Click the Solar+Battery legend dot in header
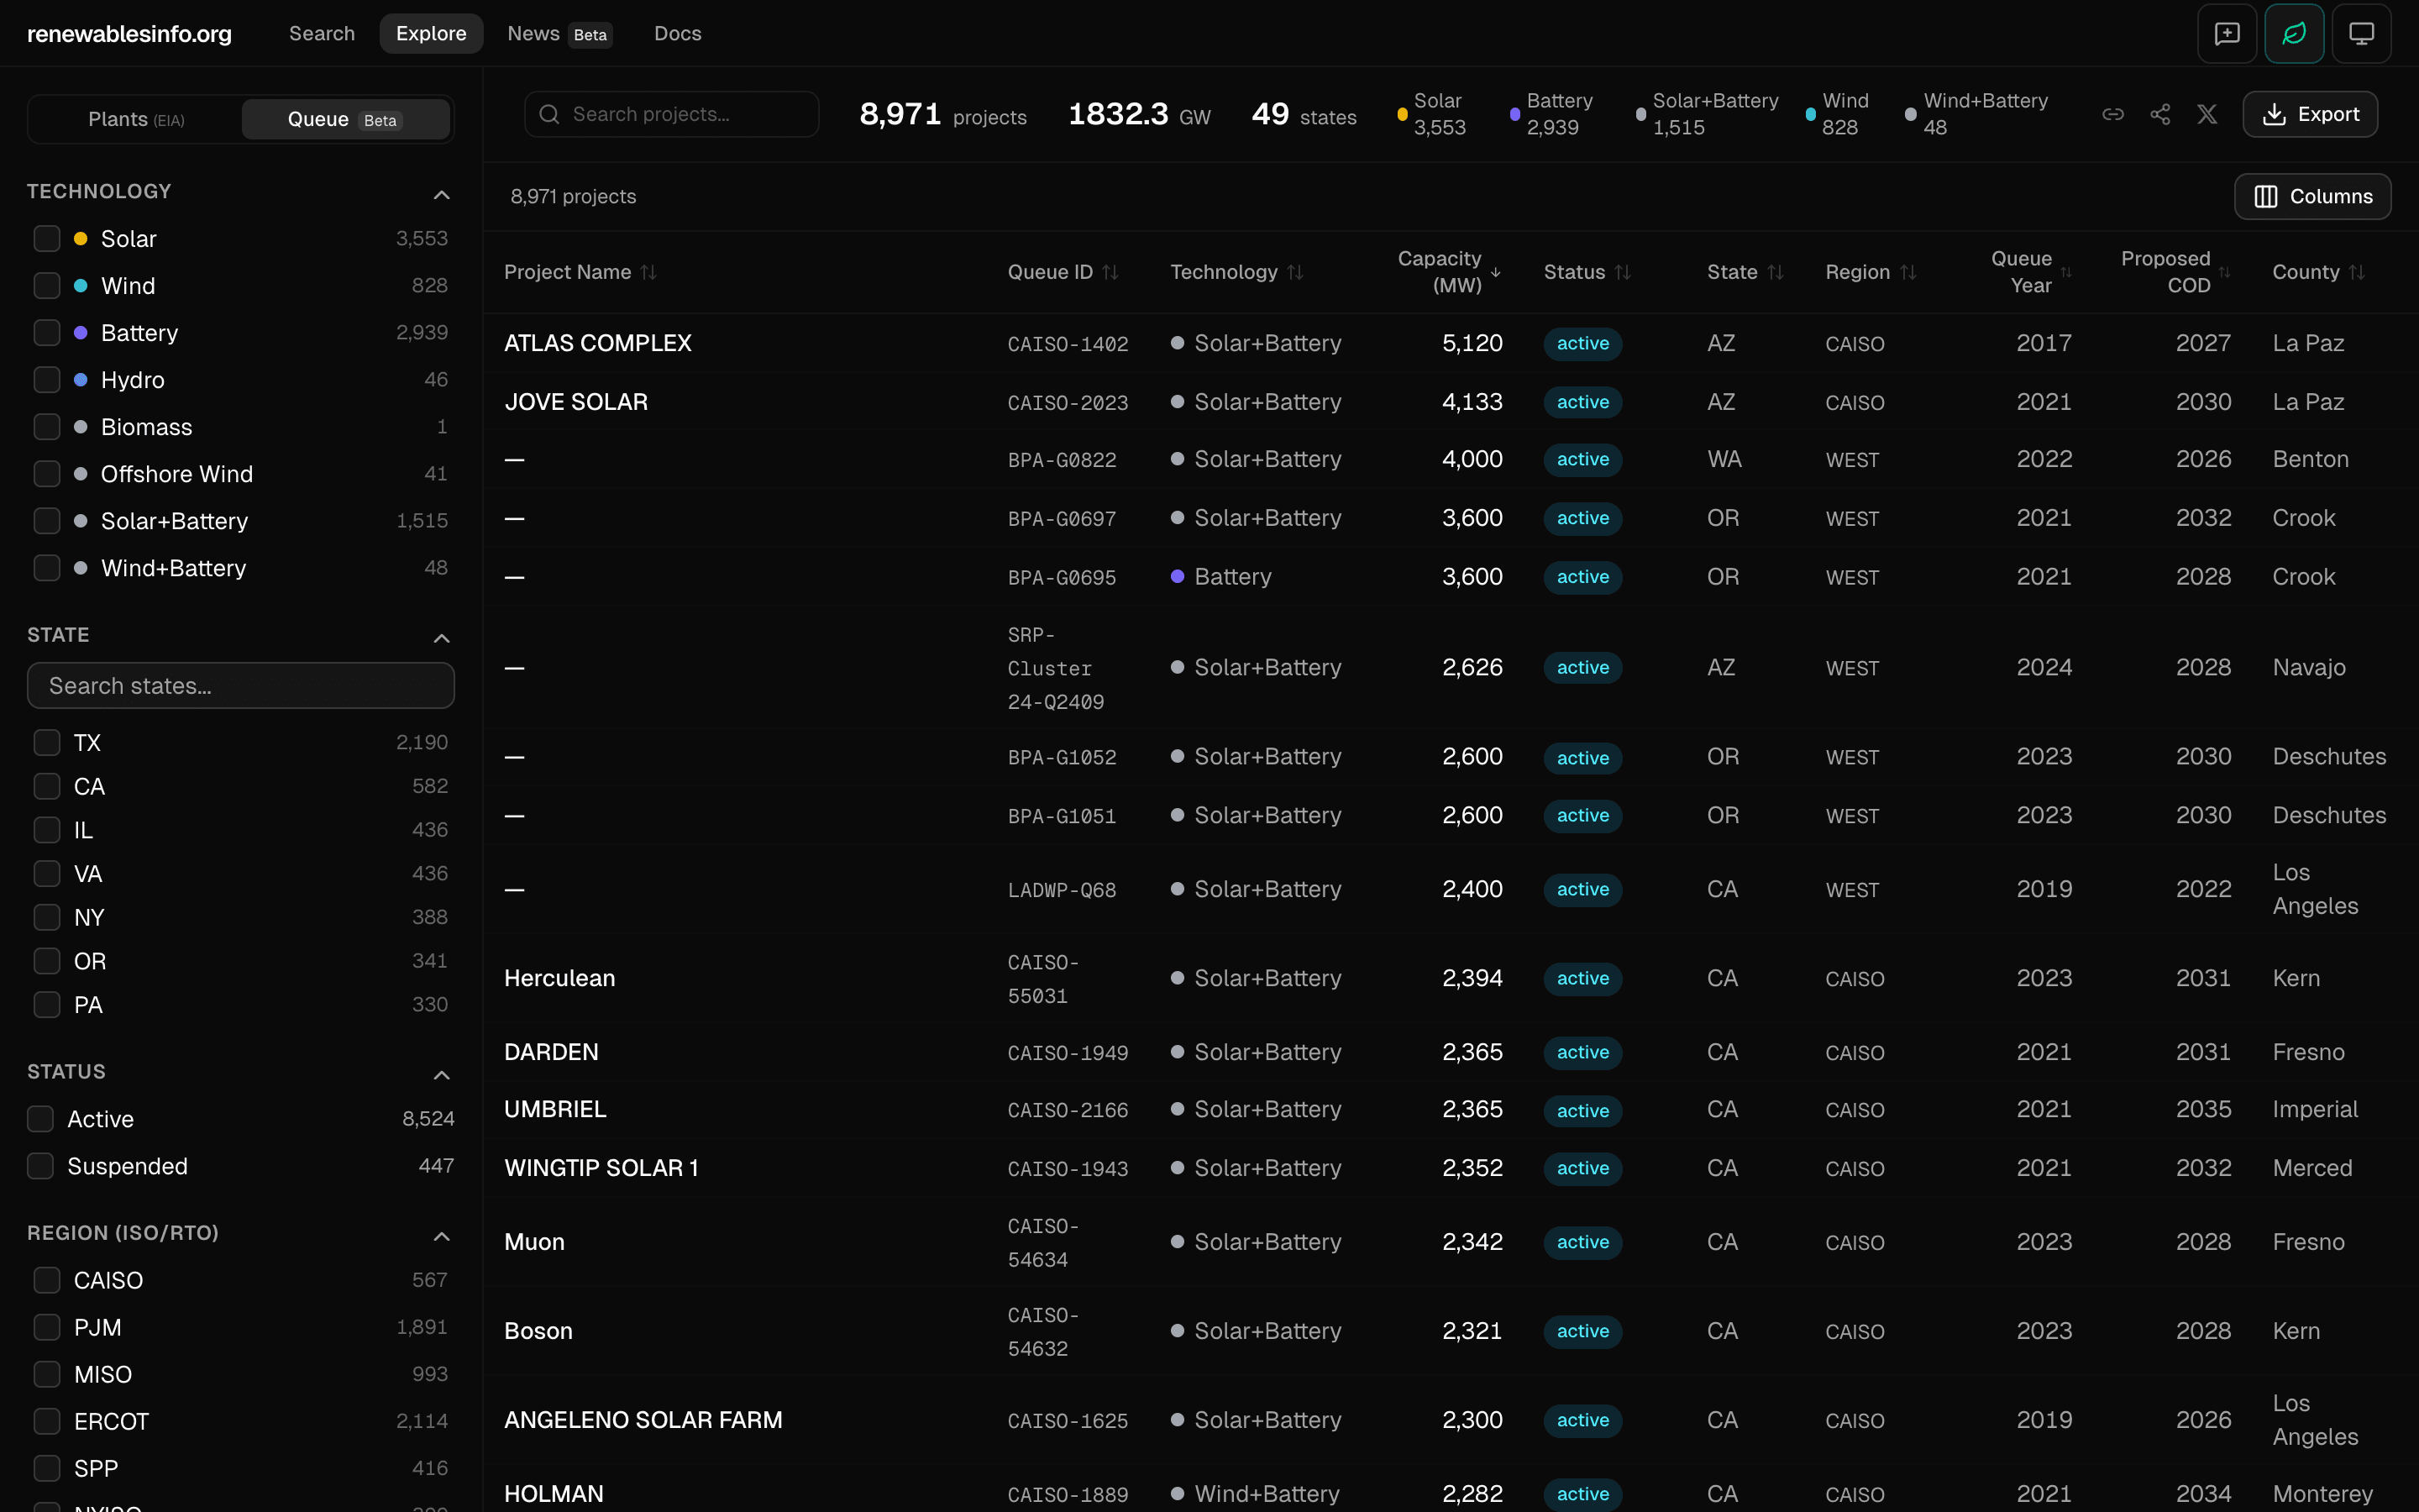Viewport: 2419px width, 1512px height. (x=1640, y=114)
